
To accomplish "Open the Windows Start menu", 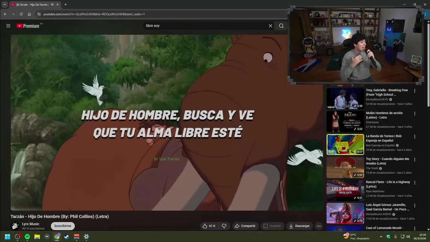I will click(7, 237).
